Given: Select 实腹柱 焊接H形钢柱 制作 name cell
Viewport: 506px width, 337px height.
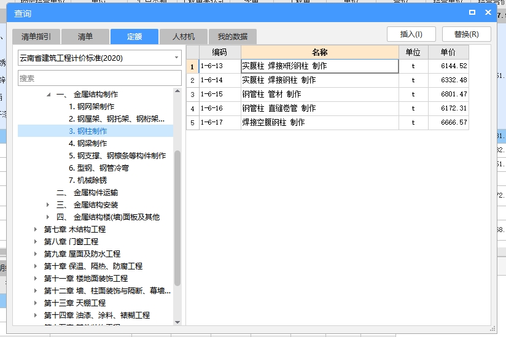Looking at the screenshot, I should point(320,66).
